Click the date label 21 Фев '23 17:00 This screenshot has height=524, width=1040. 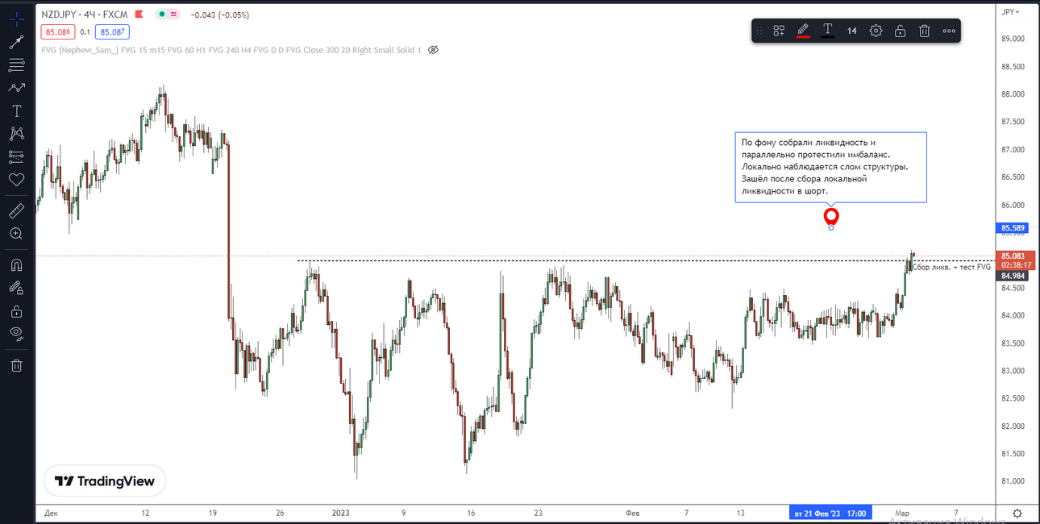[x=830, y=513]
